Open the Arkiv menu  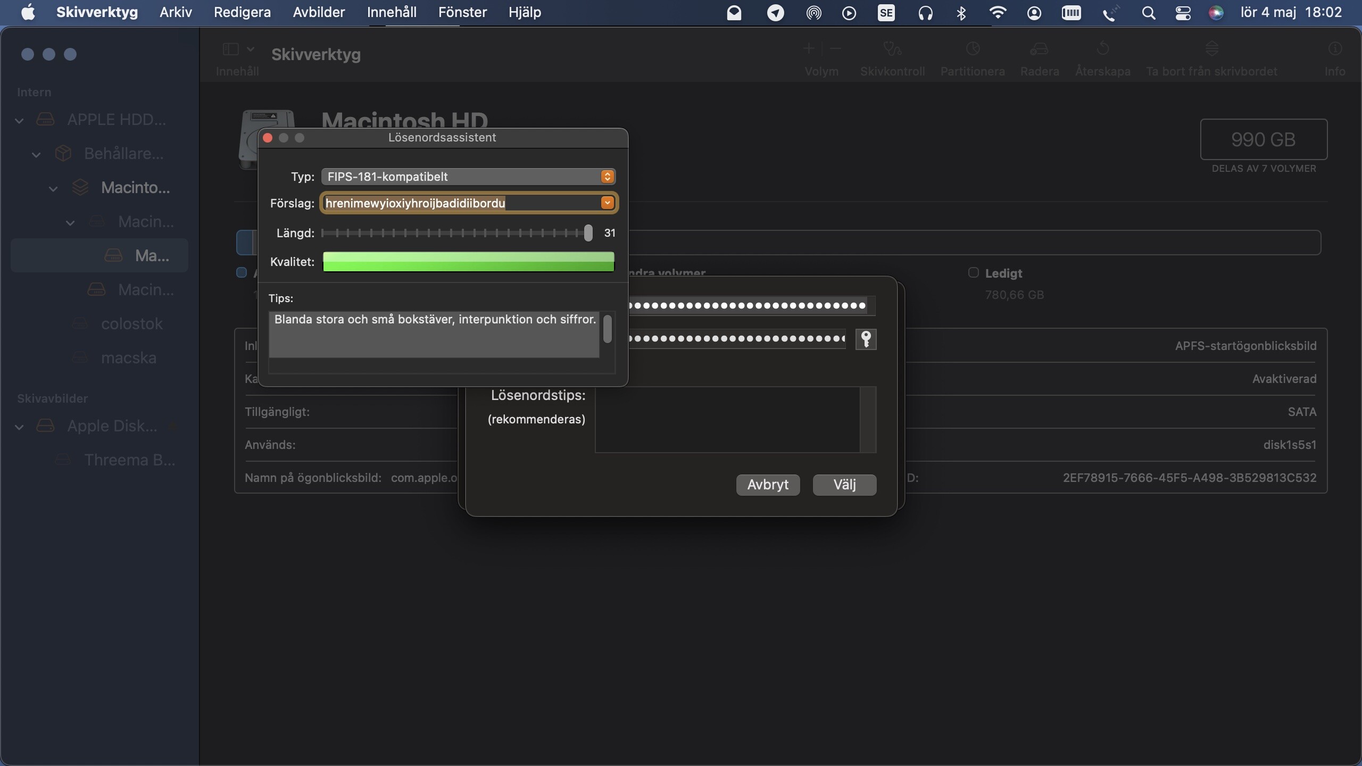coord(176,12)
